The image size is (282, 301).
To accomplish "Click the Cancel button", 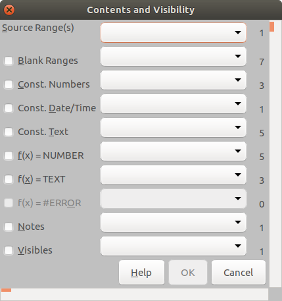I will click(239, 273).
